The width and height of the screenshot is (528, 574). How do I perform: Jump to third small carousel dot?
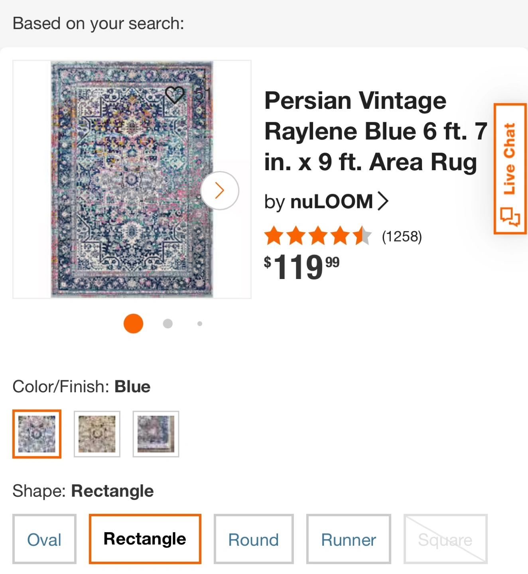pos(200,324)
